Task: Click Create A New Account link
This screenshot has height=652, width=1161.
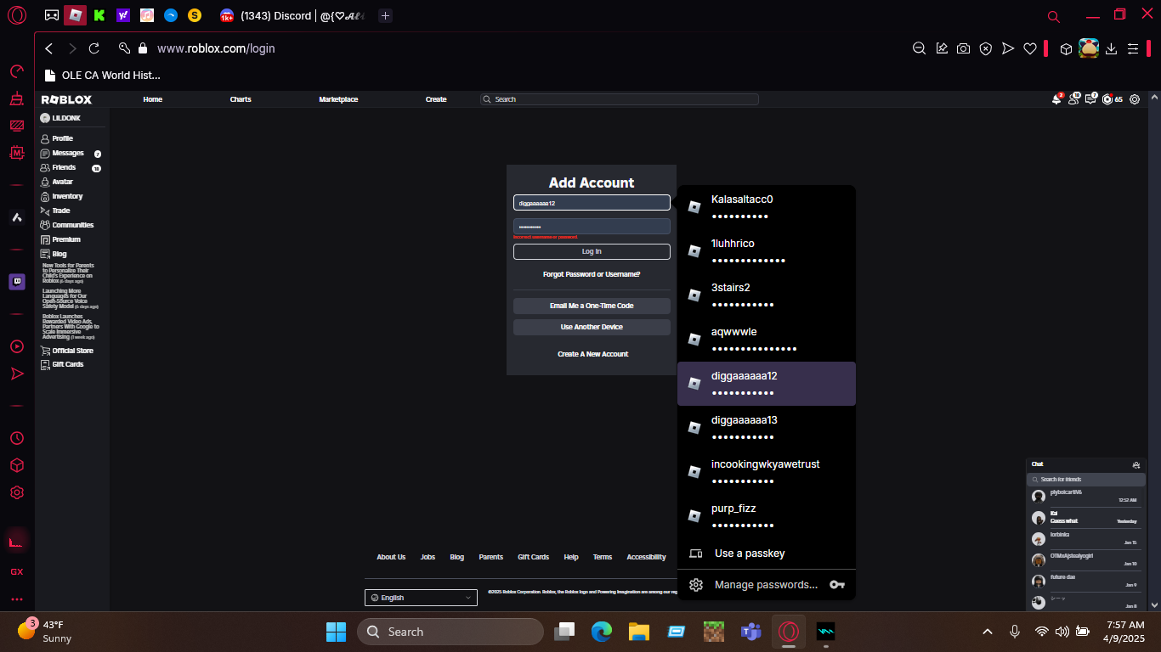Action: (592, 354)
